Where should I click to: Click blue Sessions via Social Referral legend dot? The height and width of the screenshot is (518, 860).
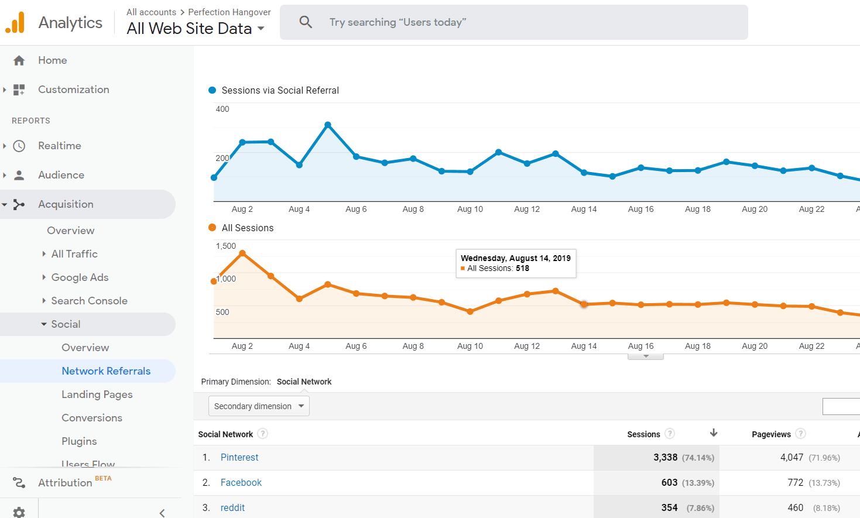click(x=213, y=90)
